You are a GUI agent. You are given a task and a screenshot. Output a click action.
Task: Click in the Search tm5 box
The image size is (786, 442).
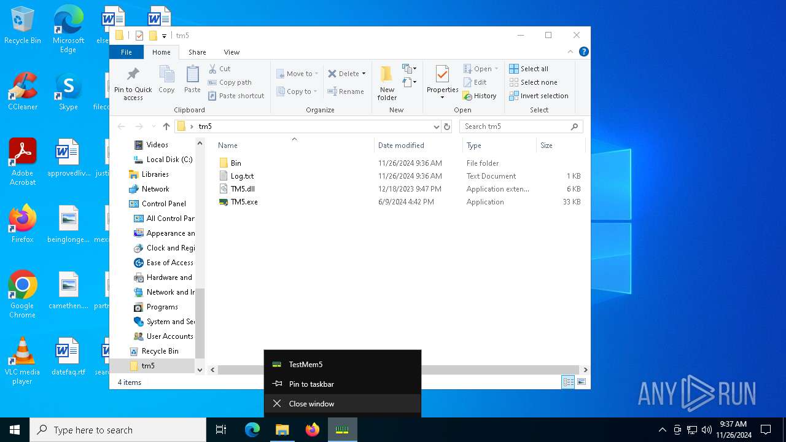pyautogui.click(x=521, y=126)
